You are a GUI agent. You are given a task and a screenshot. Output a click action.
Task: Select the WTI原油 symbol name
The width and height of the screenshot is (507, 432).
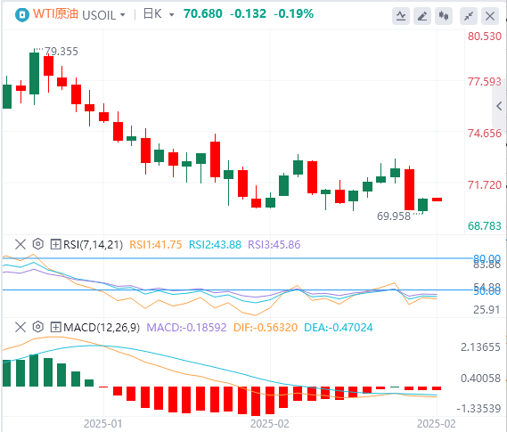click(x=55, y=14)
